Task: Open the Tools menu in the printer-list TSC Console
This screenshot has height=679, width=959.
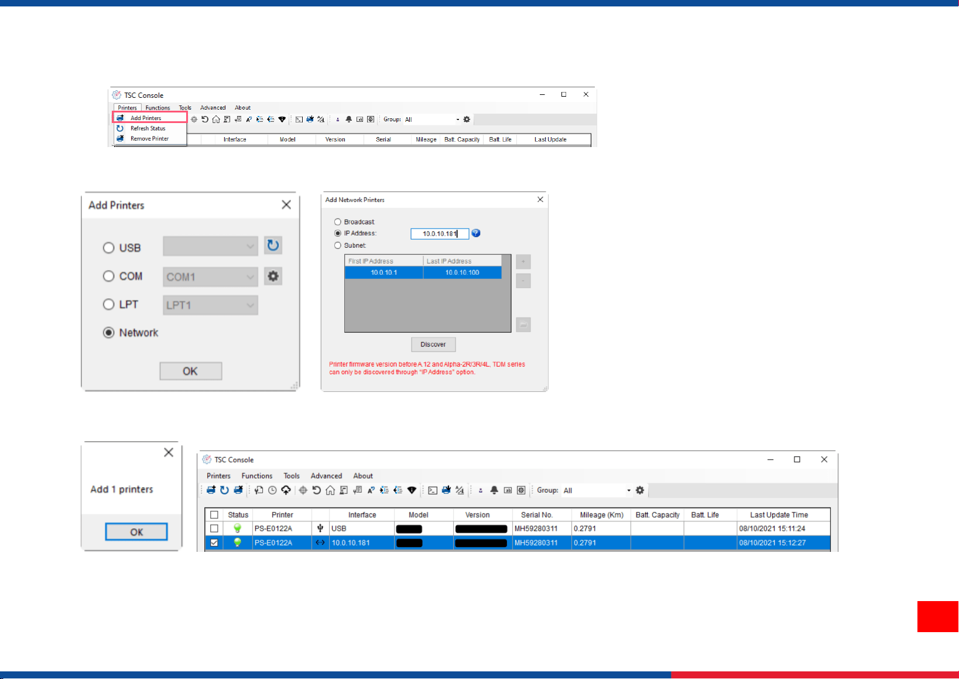Action: tap(292, 476)
